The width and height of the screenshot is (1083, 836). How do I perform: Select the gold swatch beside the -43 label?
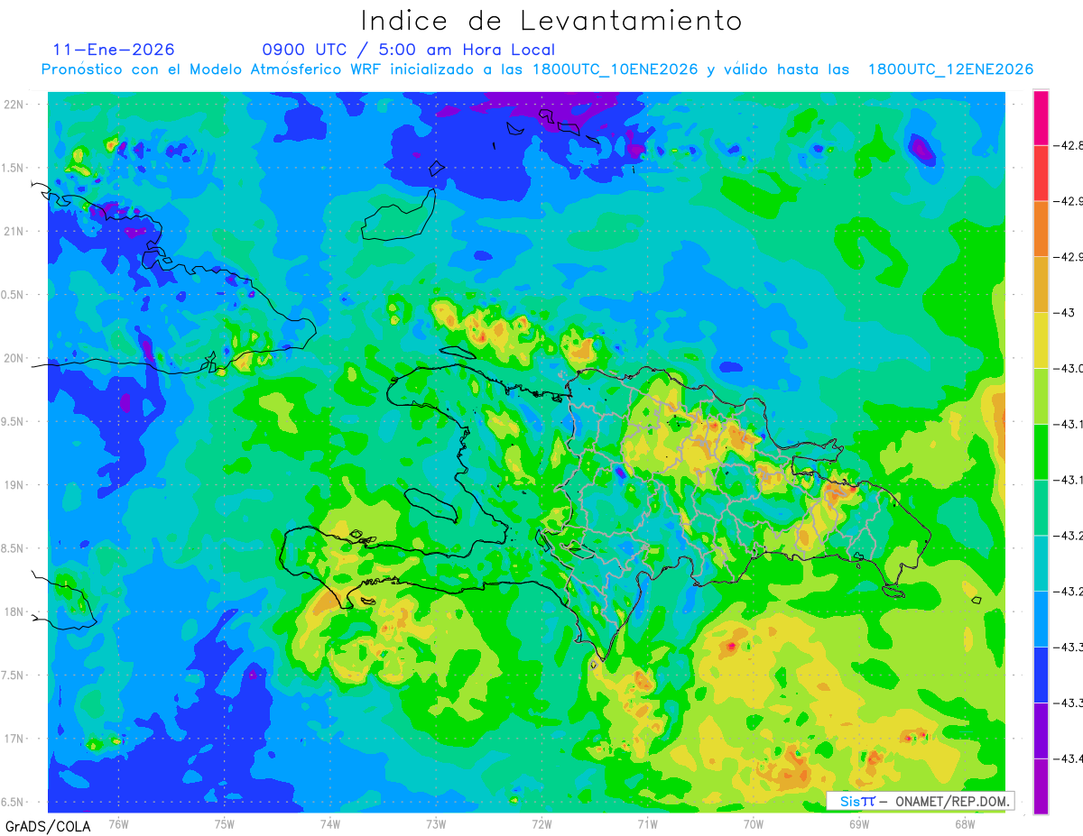tap(1041, 284)
